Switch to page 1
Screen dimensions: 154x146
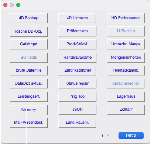click(102, 136)
